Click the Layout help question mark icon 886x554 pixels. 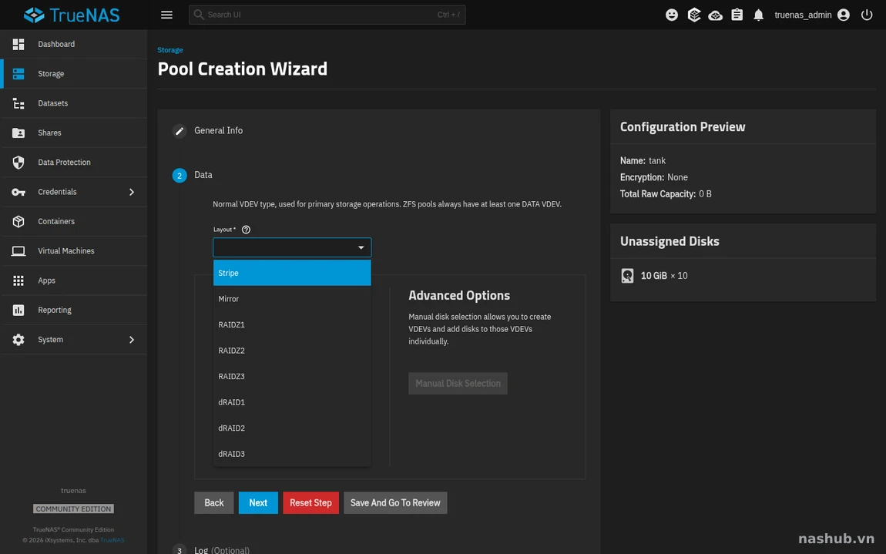(x=246, y=230)
